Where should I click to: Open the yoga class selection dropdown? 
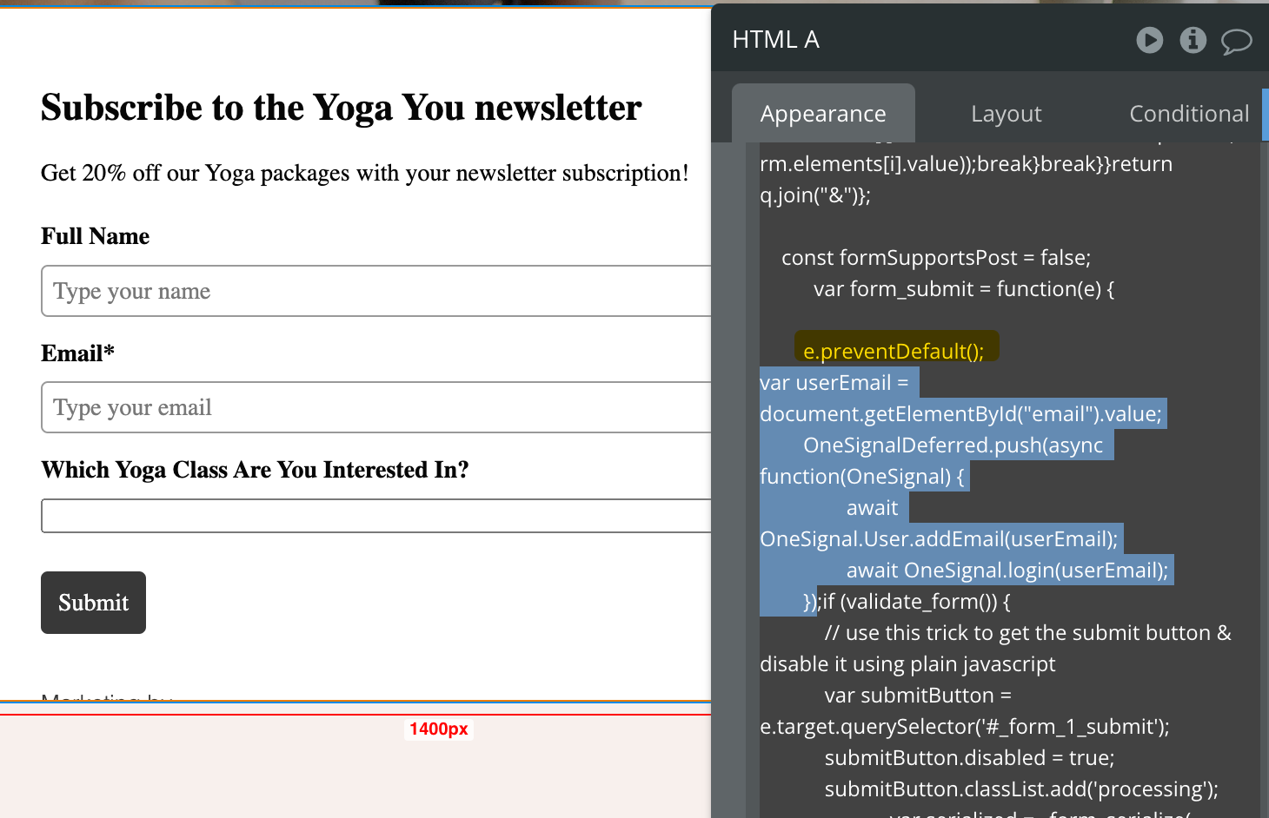pos(375,516)
